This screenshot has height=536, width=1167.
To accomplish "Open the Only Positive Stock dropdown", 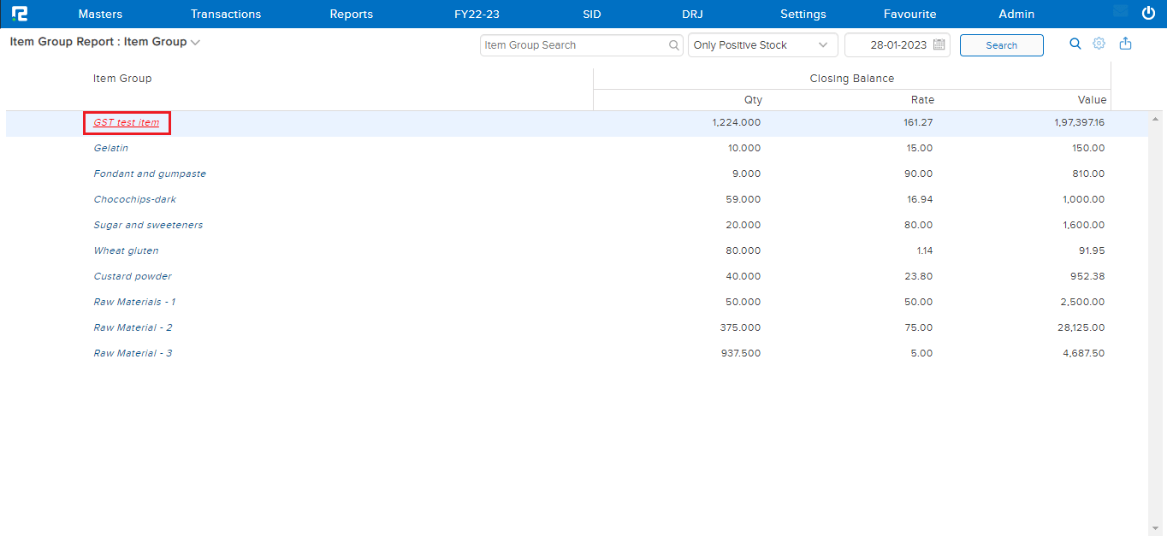I will click(761, 44).
